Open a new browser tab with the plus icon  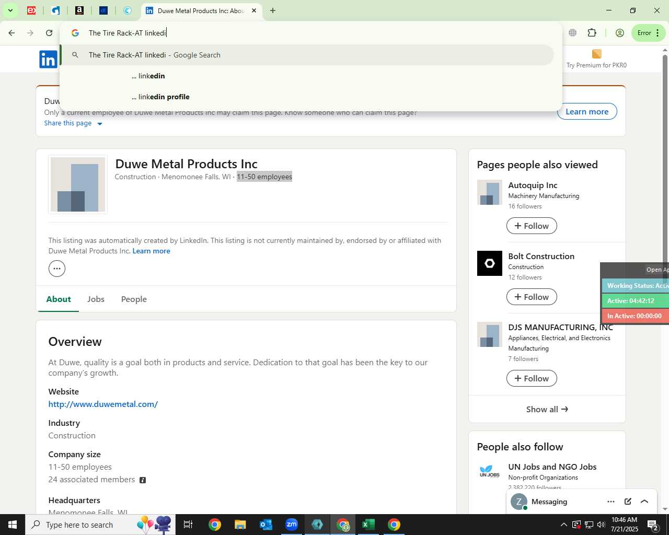[x=273, y=10]
